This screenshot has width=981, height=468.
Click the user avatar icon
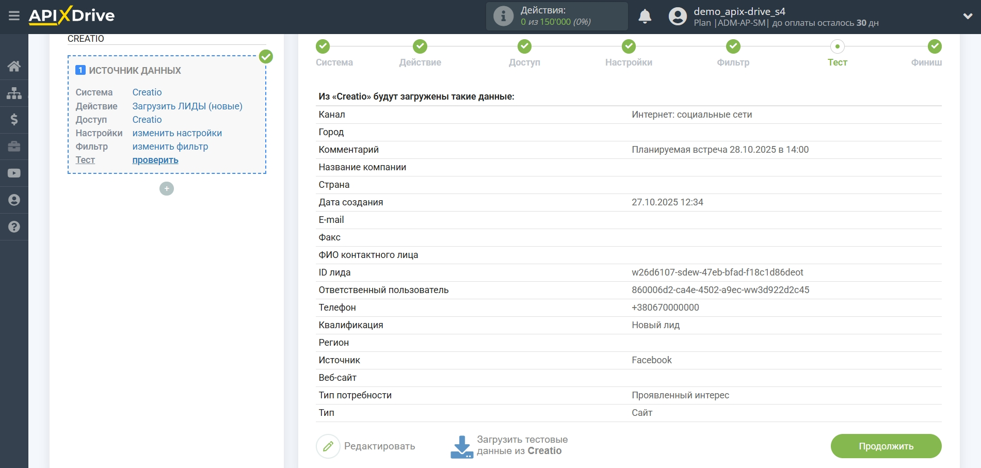pos(678,17)
